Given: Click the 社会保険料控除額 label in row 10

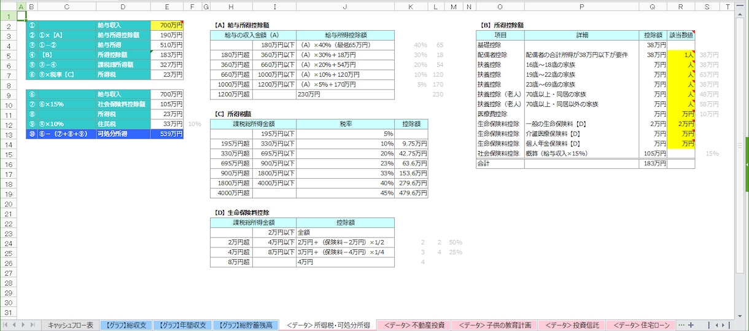Looking at the screenshot, I should coord(123,104).
